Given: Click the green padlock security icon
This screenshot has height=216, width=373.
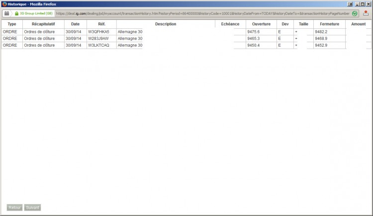Looking at the screenshot, I should pyautogui.click(x=16, y=13).
